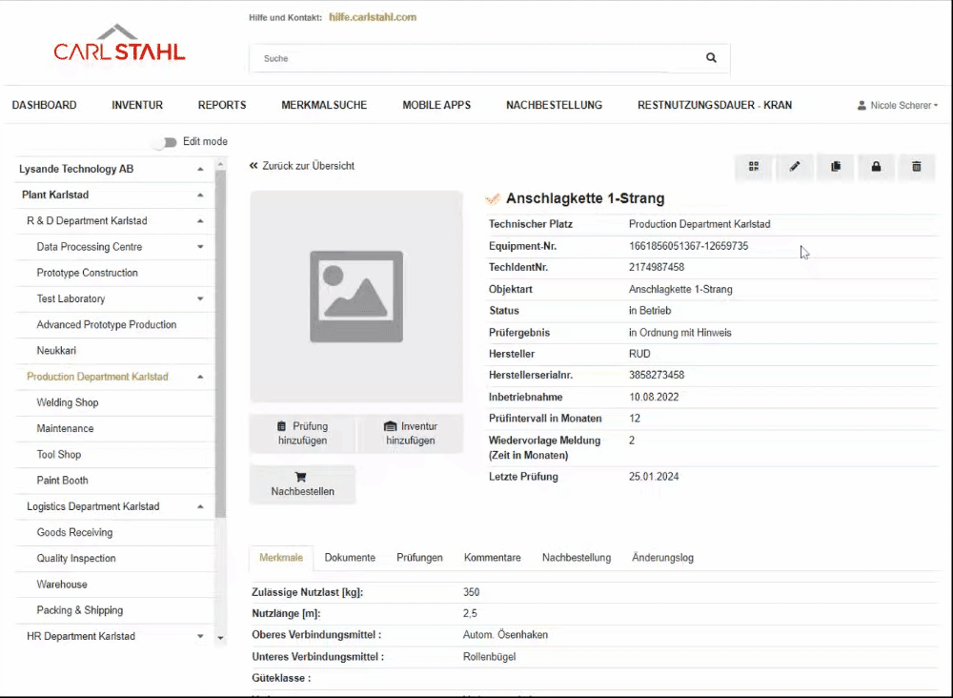Click the pencil edit icon
The image size is (953, 698).
(x=795, y=167)
